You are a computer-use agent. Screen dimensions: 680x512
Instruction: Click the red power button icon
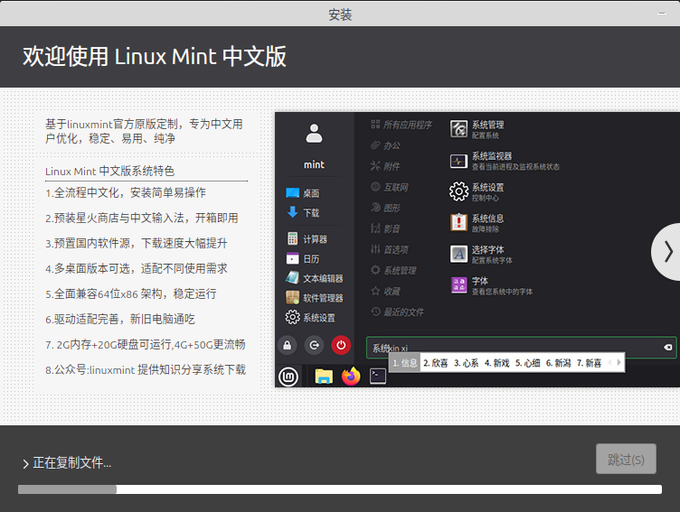341,345
